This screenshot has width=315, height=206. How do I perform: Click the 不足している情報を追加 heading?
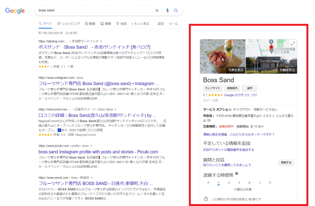point(227,143)
